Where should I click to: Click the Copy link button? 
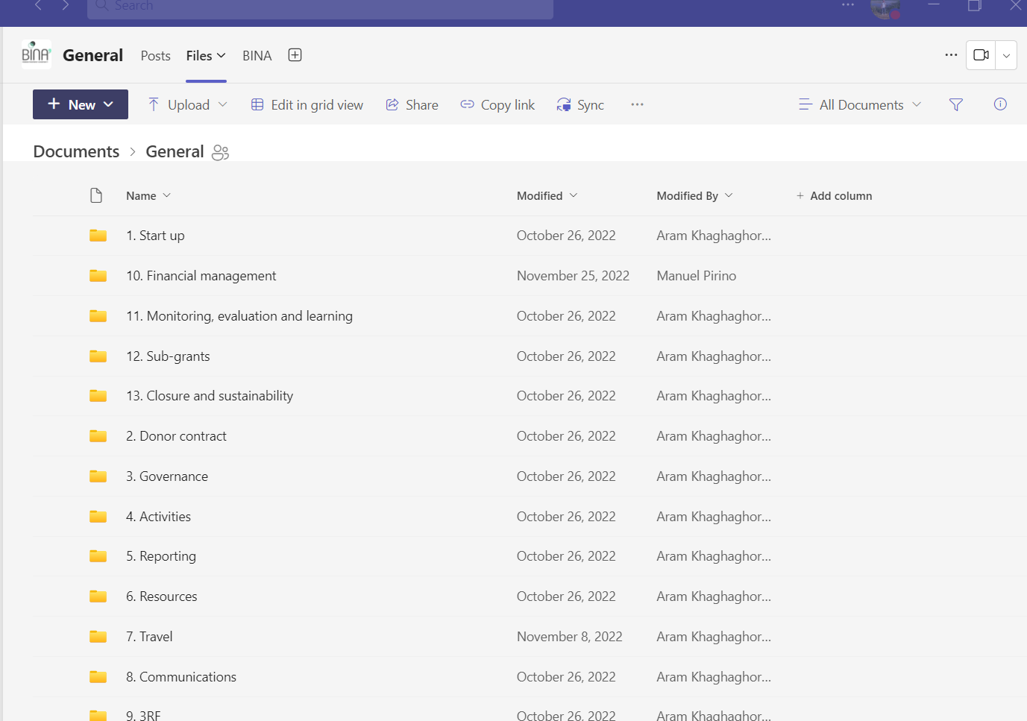pyautogui.click(x=497, y=105)
